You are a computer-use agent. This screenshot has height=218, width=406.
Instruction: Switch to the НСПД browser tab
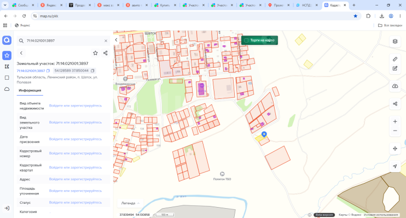pyautogui.click(x=306, y=5)
